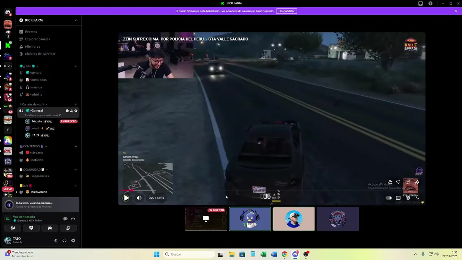
Task: Open the -sugerencias channel
Action: pyautogui.click(x=48, y=176)
